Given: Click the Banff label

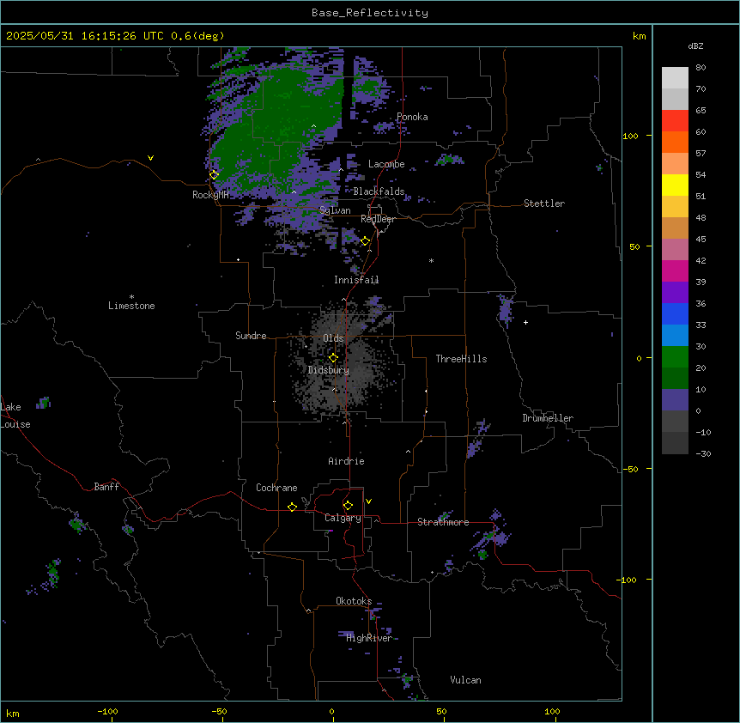Looking at the screenshot, I should pos(106,487).
